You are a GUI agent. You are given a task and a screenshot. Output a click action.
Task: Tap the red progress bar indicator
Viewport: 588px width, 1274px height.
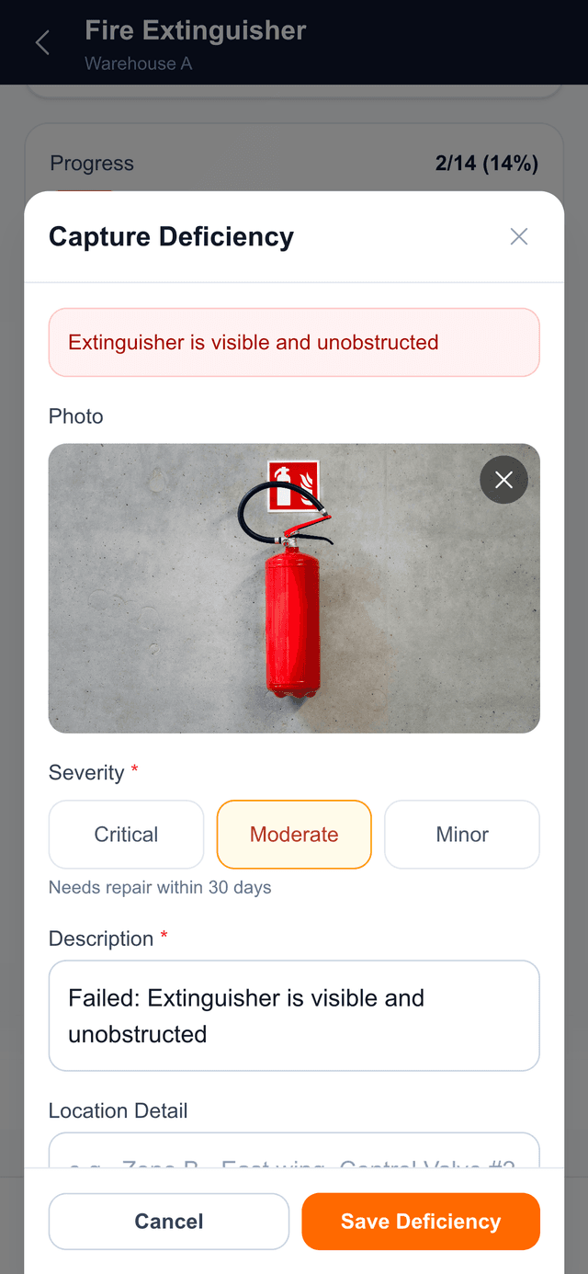85,188
